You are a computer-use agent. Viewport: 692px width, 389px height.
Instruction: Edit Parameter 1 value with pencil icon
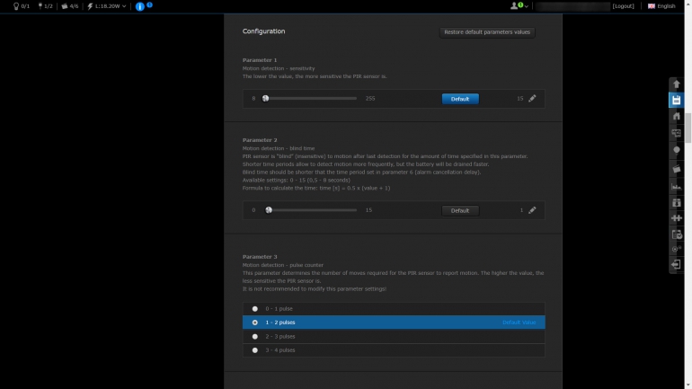[532, 99]
